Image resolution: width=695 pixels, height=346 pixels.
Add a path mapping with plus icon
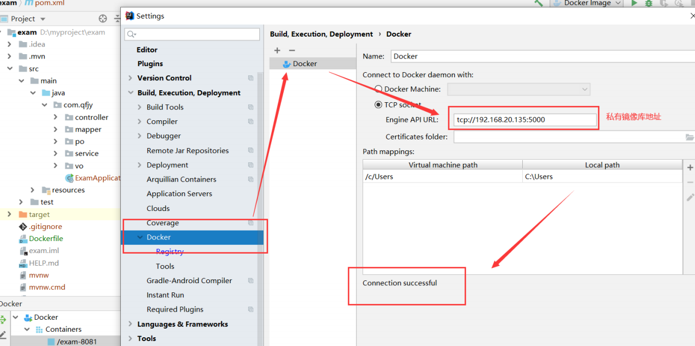(x=690, y=167)
